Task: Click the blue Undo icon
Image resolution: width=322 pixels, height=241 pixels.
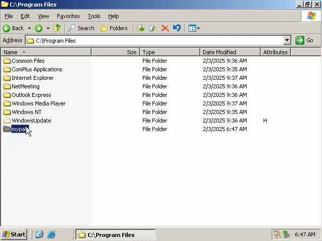Action: coord(177,28)
